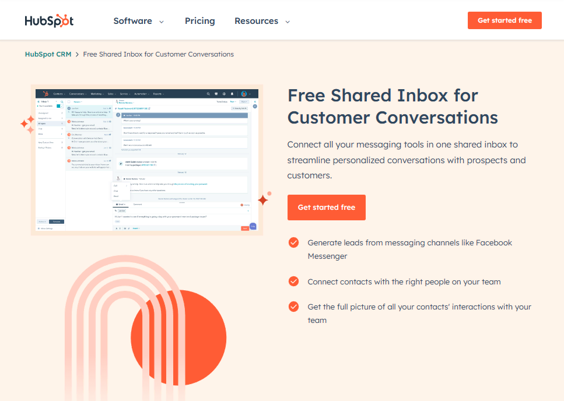Image resolution: width=564 pixels, height=401 pixels.
Task: Click the orange checkmark beside the Facebook Messenger benefit
Action: (x=293, y=242)
